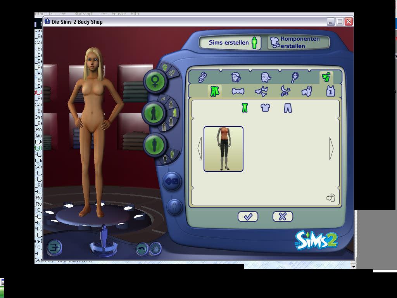Click the exit arrow button at bottom left
The image size is (397, 298).
(54, 247)
